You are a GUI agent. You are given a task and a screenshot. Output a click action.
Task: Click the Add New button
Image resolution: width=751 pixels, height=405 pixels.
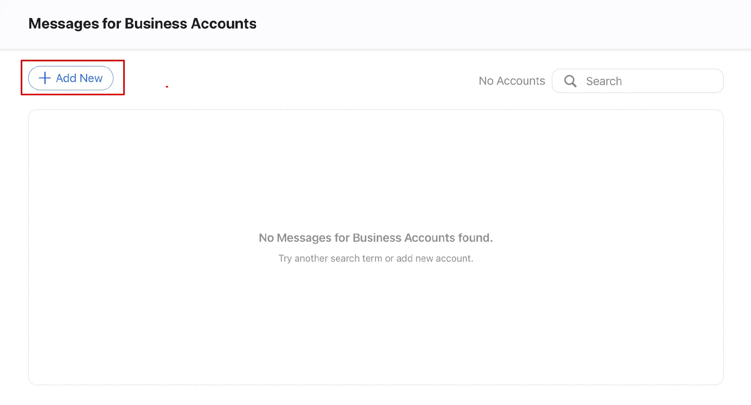[71, 78]
